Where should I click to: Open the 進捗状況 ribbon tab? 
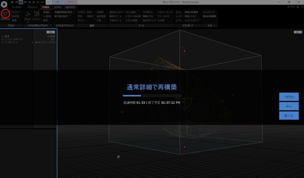(70, 7)
